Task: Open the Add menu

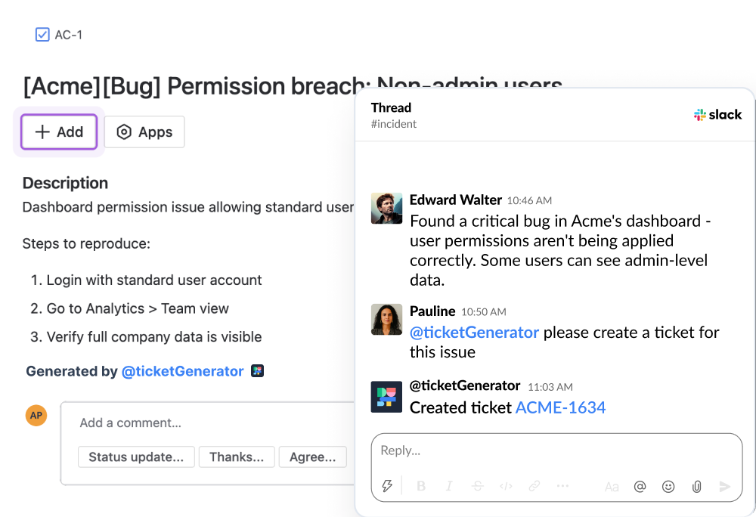Action: 59,132
